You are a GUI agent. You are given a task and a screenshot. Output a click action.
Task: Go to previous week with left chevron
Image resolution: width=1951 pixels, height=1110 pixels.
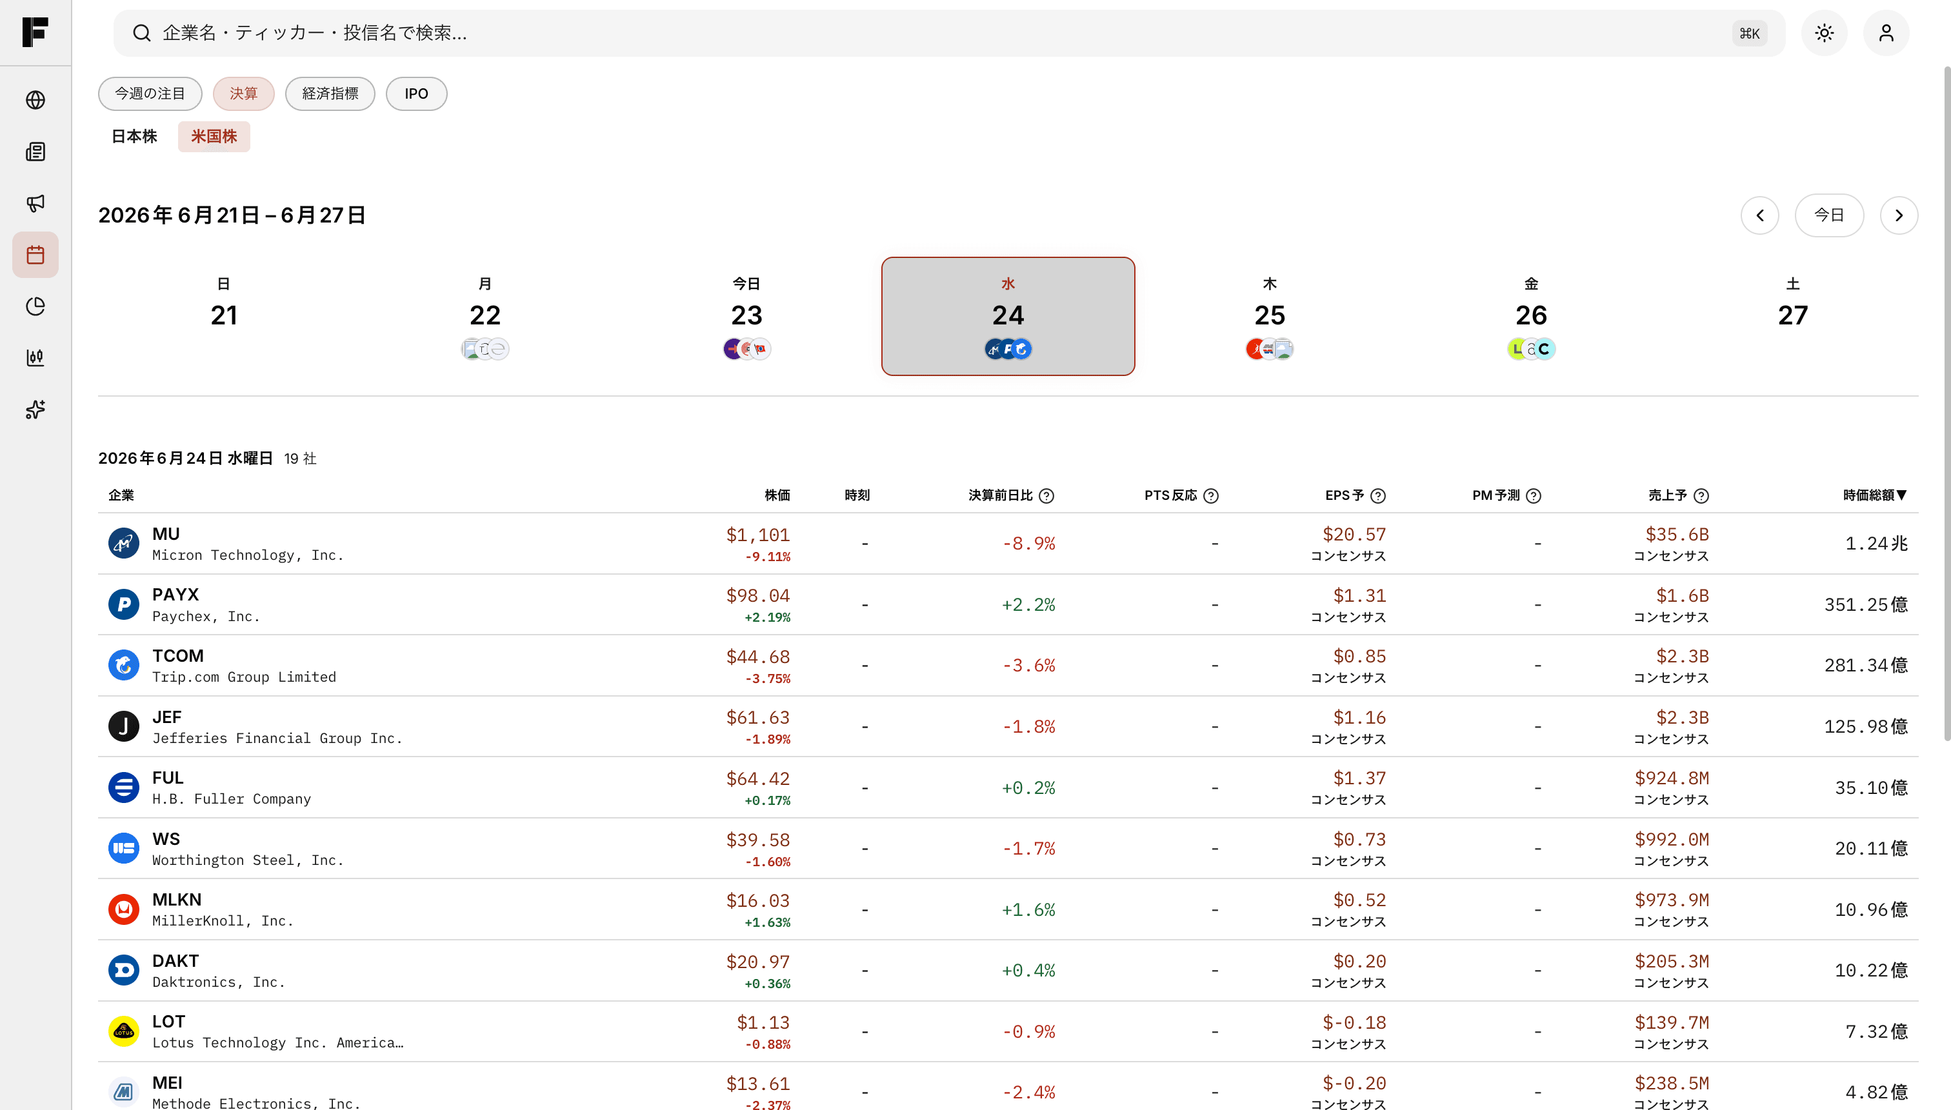click(x=1759, y=216)
